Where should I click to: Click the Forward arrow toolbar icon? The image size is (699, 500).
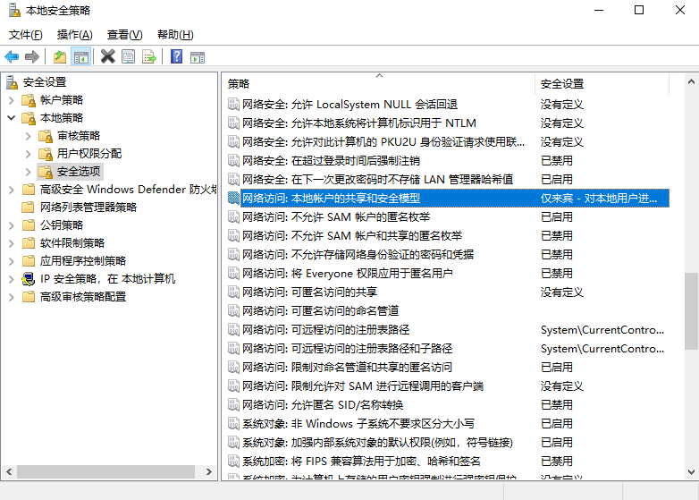32,57
